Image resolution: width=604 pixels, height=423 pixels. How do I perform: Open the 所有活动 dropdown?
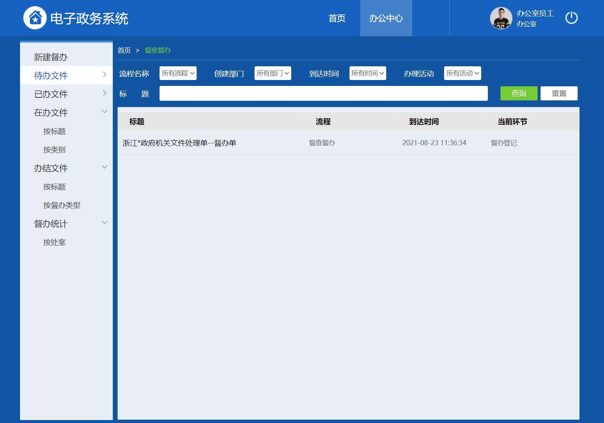(x=462, y=73)
